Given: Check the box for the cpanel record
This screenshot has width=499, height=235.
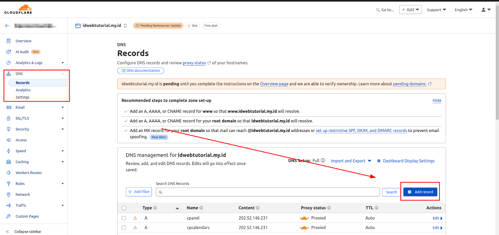Looking at the screenshot, I should (124, 218).
